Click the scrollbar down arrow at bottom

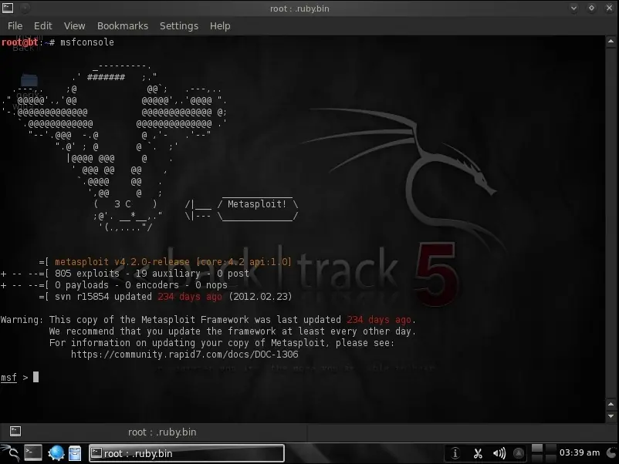[611, 416]
